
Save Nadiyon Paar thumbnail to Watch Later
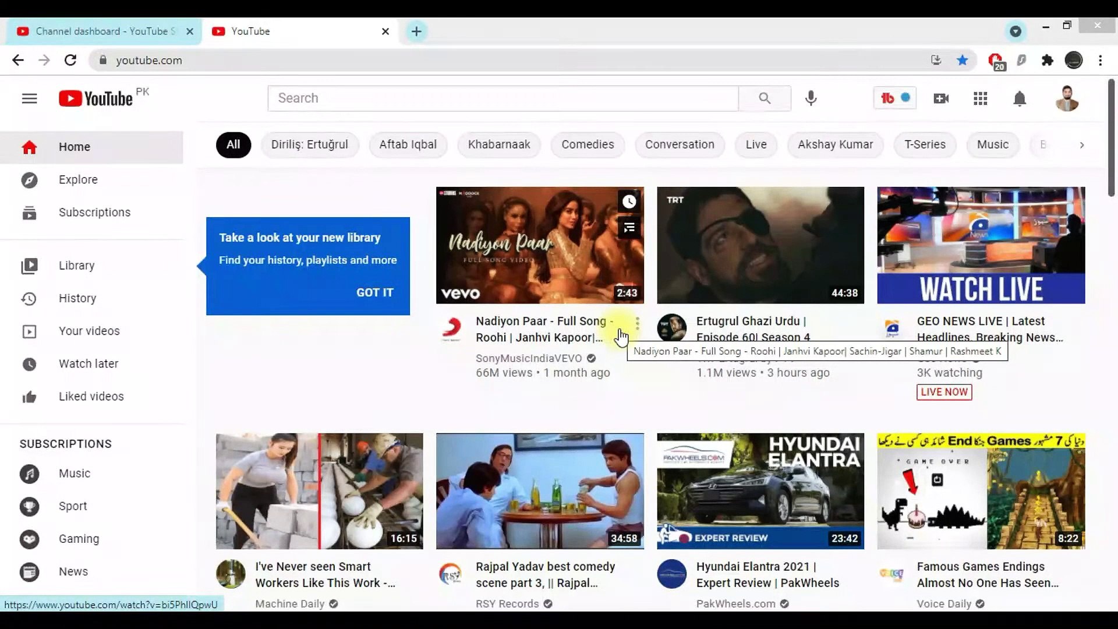coord(629,202)
